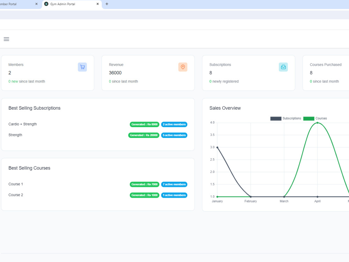Click the Subscriptions card title

pyautogui.click(x=220, y=65)
